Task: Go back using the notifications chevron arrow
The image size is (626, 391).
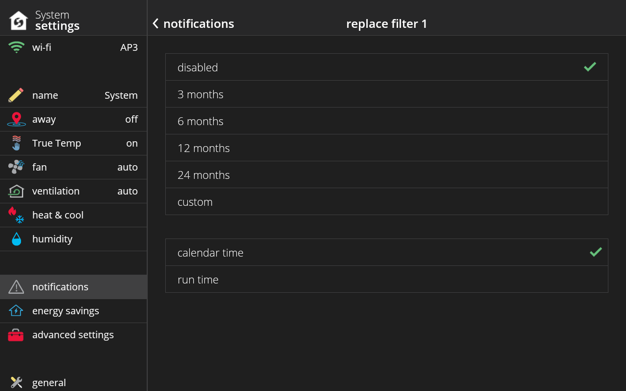Action: tap(156, 23)
